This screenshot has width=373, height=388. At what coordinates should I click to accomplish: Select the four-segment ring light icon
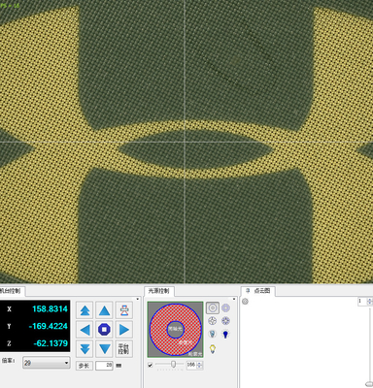(x=213, y=321)
